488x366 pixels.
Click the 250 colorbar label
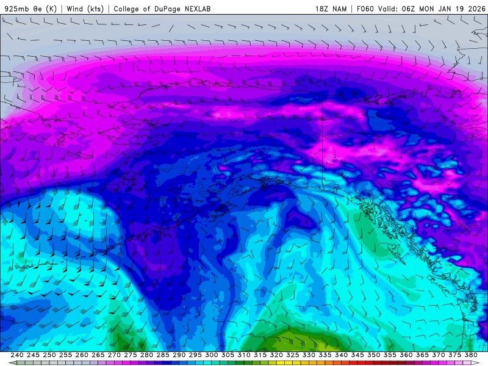point(49,355)
